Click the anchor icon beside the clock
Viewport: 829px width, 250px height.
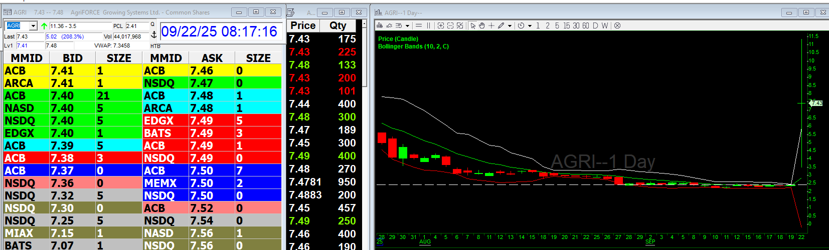point(153,33)
